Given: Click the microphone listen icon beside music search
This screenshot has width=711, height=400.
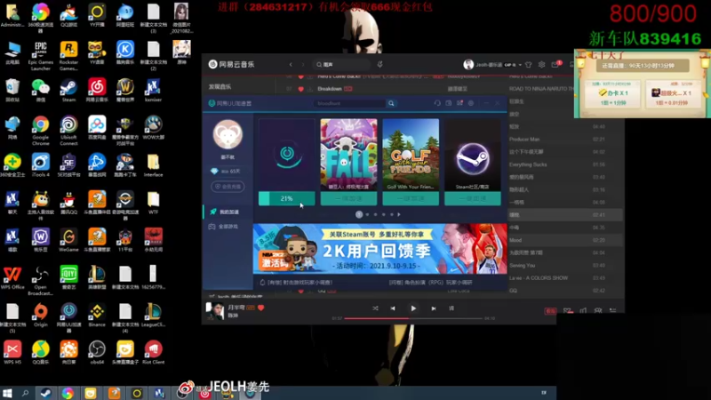Looking at the screenshot, I should [x=380, y=64].
